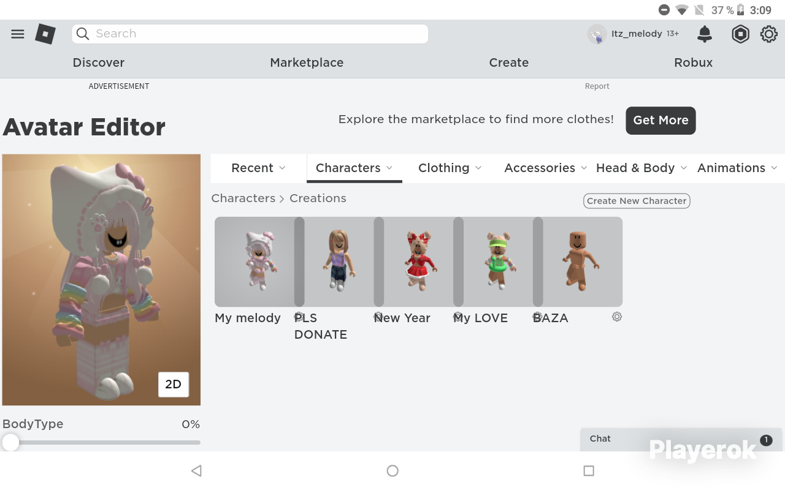Image resolution: width=785 pixels, height=490 pixels.
Task: Click the 'Explore the marketplace' message text
Action: [x=476, y=119]
